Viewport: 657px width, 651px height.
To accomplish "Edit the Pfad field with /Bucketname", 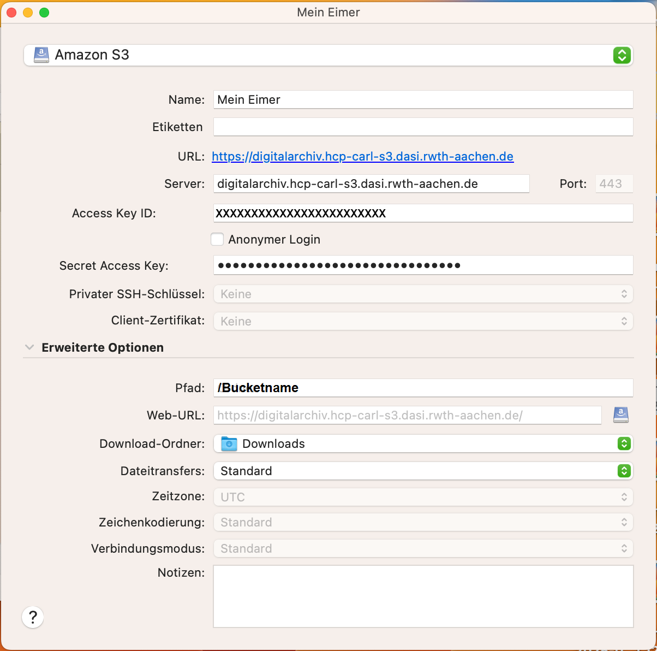I will 423,388.
